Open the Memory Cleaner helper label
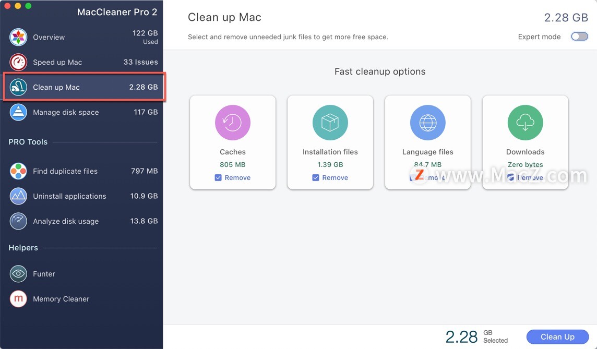The width and height of the screenshot is (597, 349). pos(61,299)
